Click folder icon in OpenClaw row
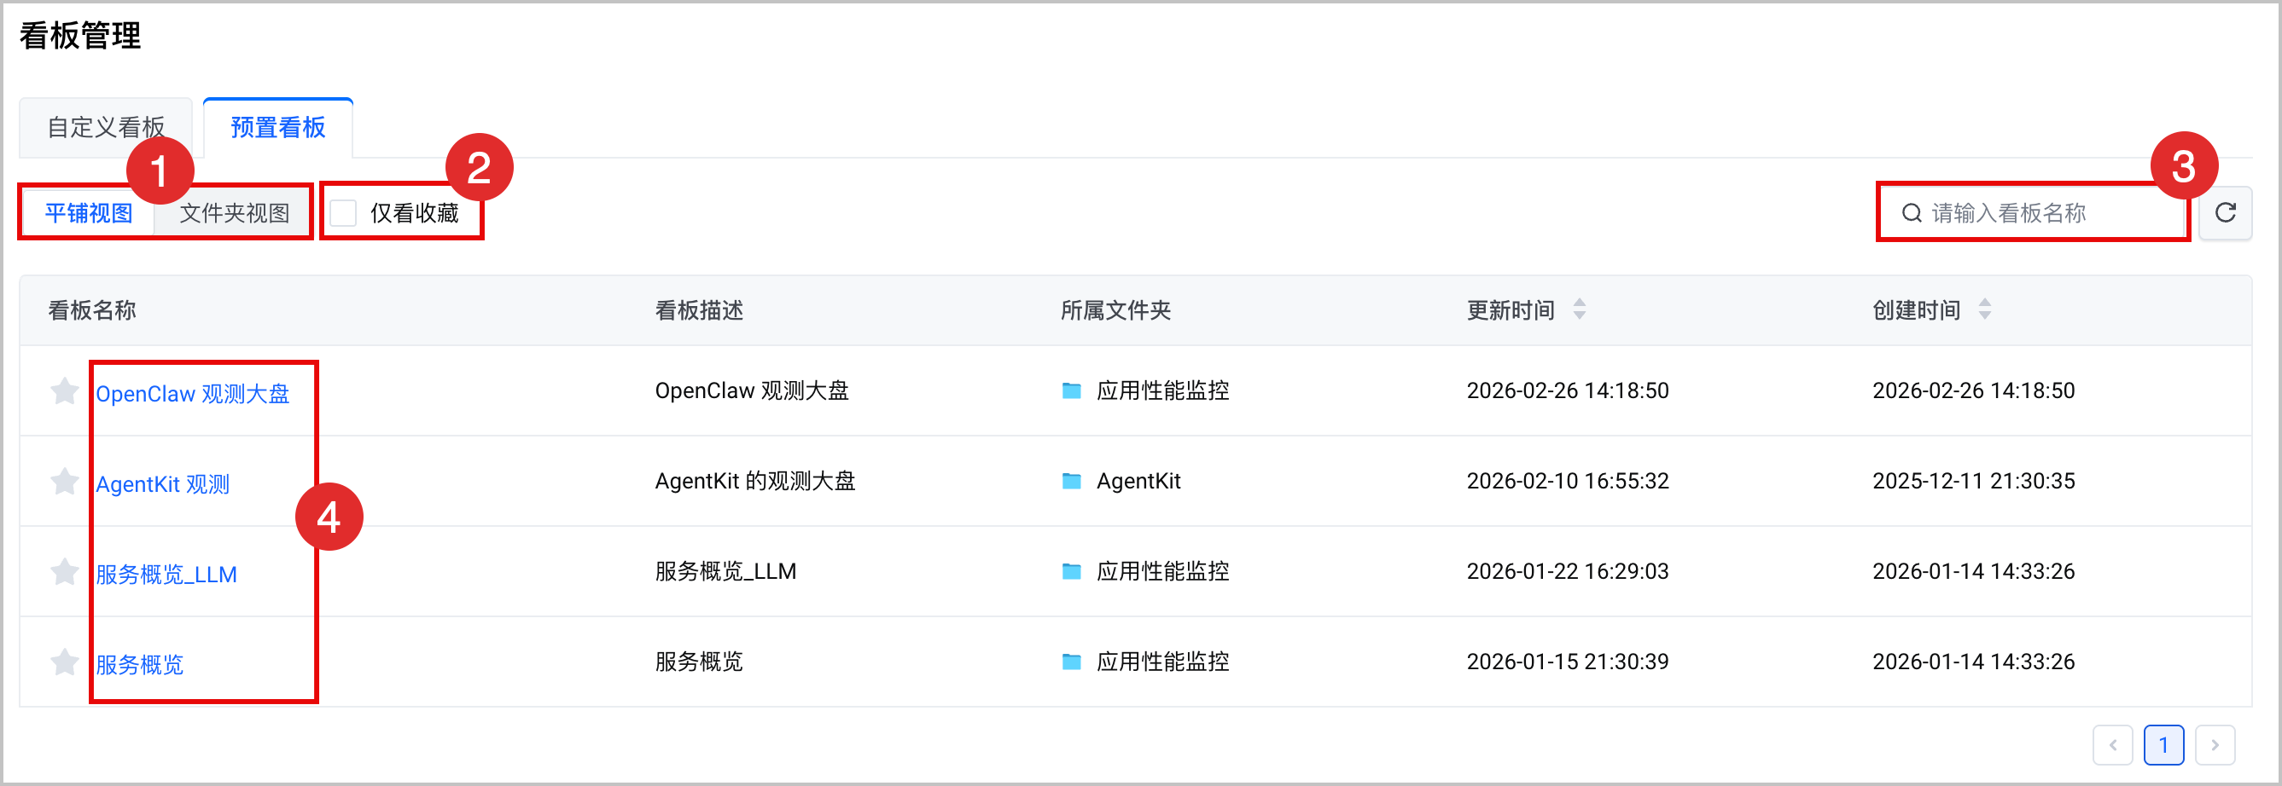2282x786 pixels. (x=1071, y=390)
